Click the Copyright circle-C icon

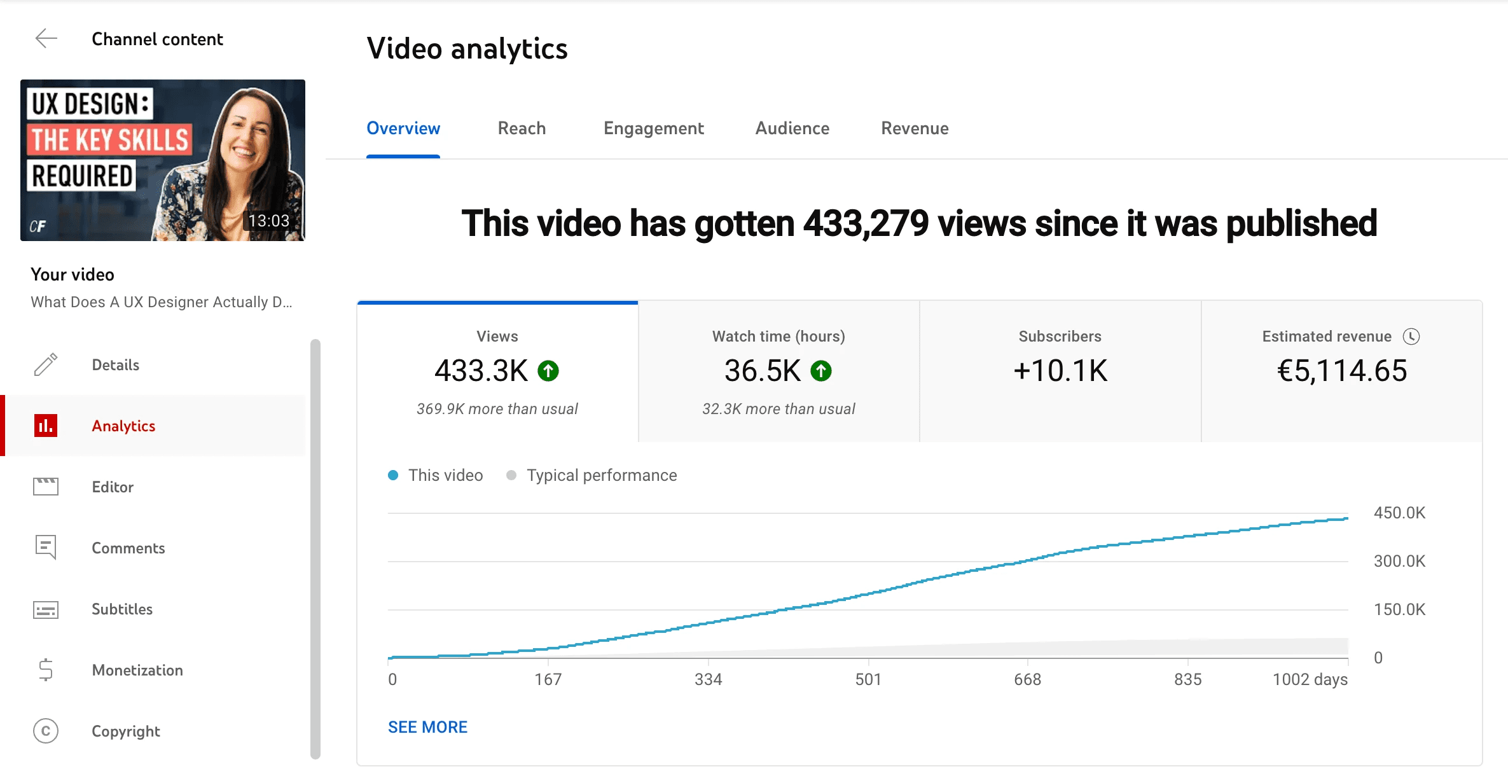46,731
